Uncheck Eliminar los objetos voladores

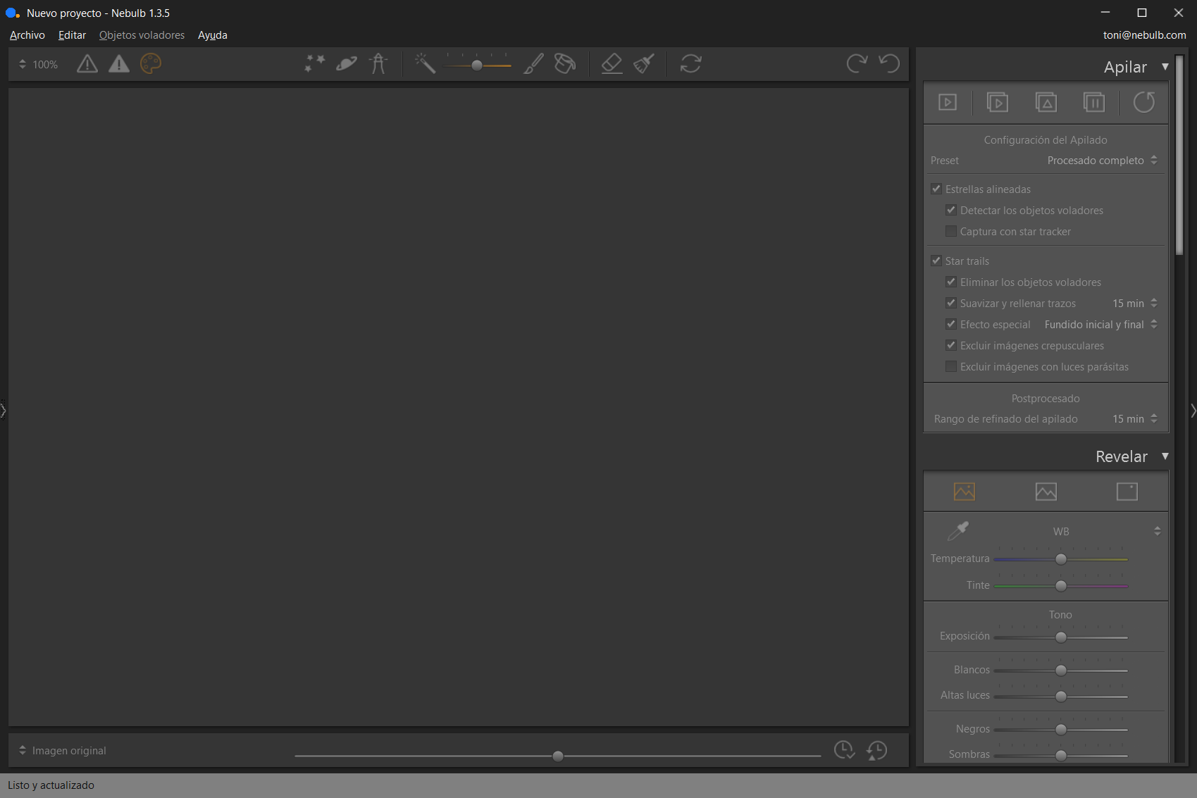coord(951,282)
